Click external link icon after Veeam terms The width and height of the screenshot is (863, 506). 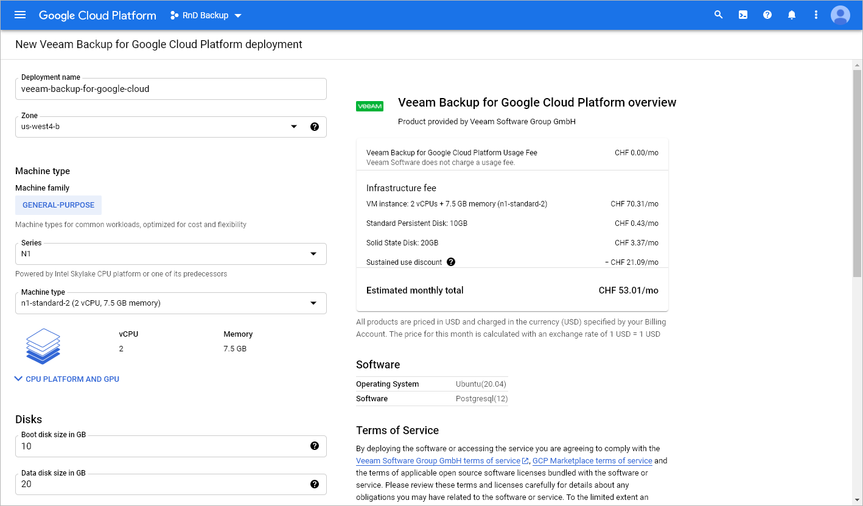[x=525, y=461]
